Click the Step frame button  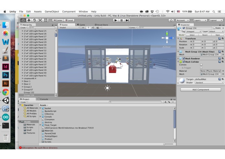point(127,20)
